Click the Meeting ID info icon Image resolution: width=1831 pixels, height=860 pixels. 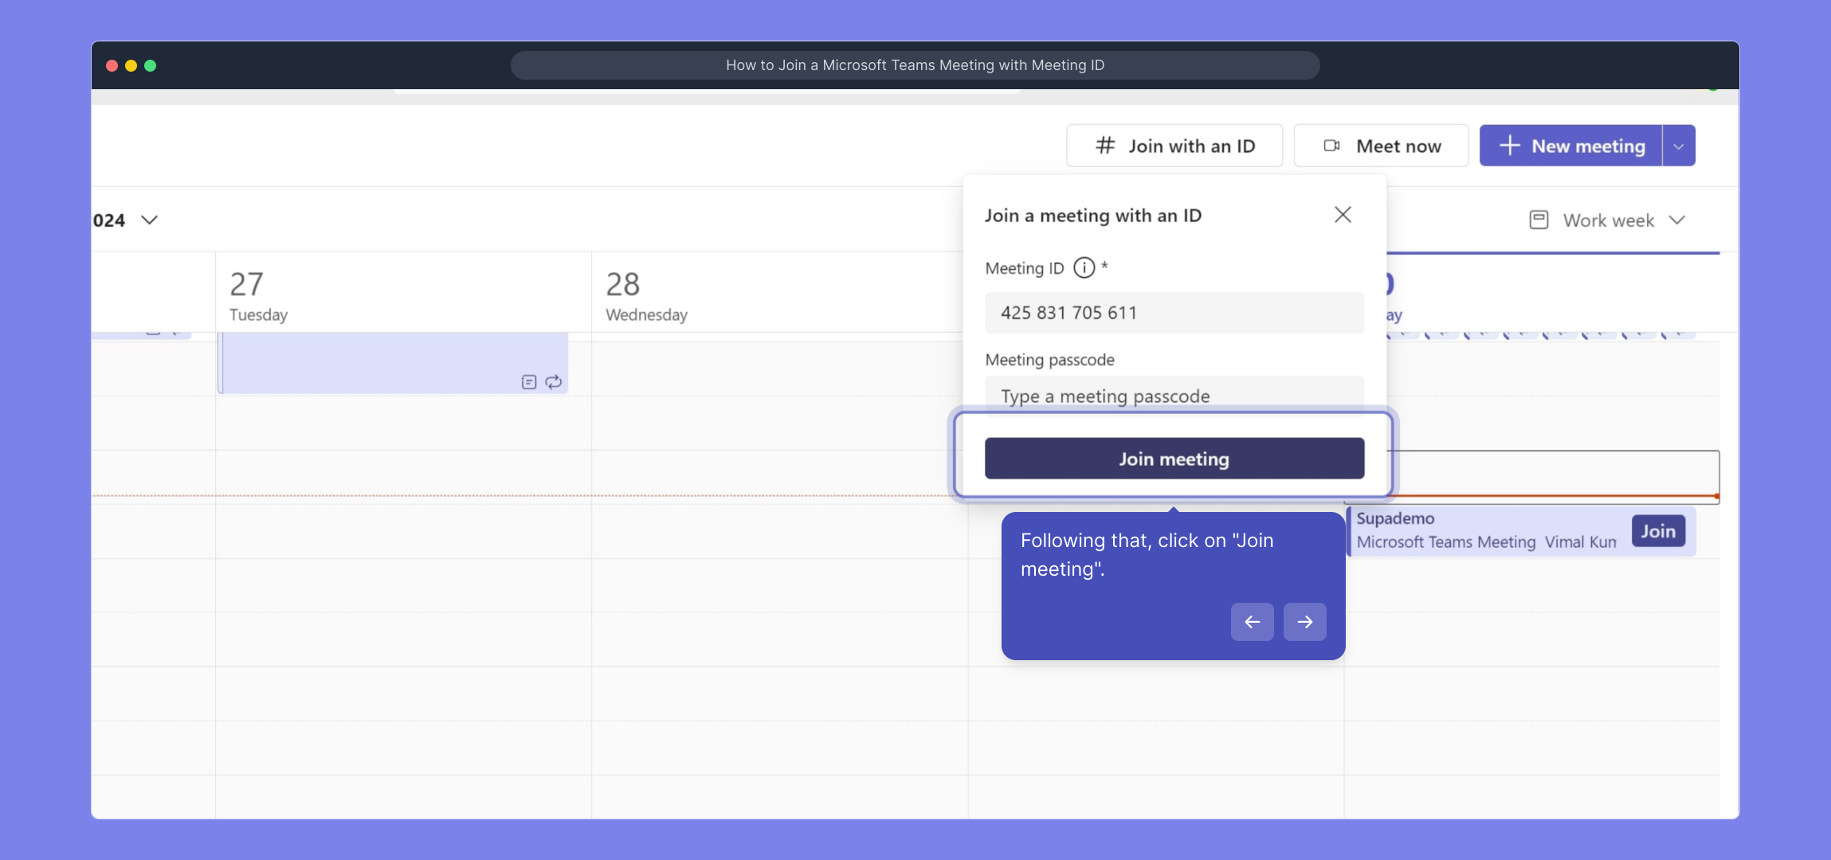(1084, 268)
